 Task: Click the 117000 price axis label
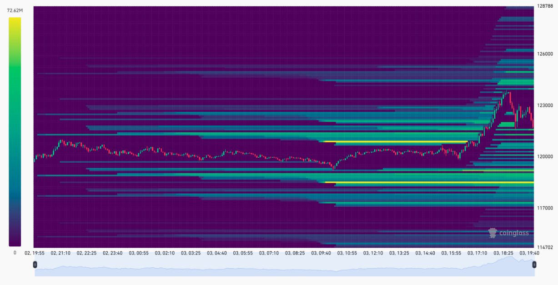coord(544,208)
